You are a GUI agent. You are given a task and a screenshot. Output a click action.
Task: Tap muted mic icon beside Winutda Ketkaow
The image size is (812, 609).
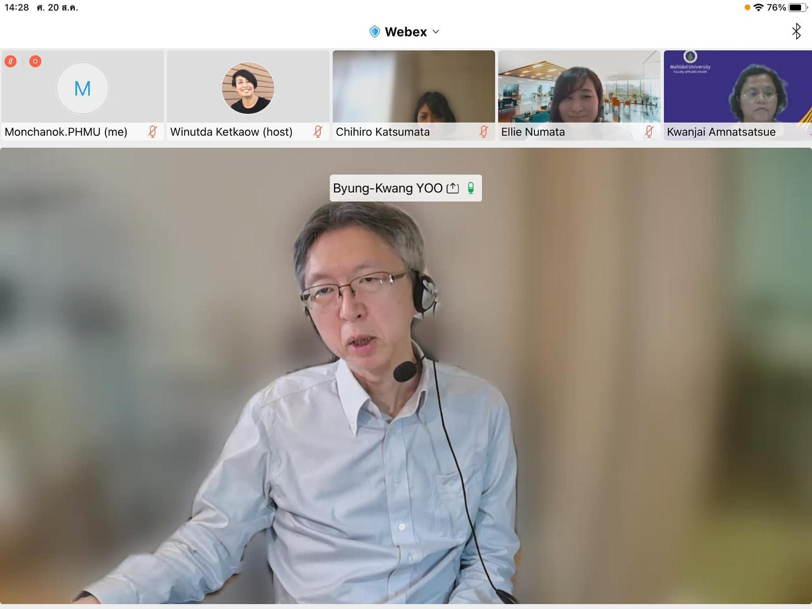318,132
